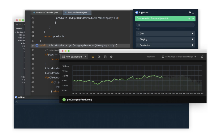Click the tag icon on Dev row

pos(192,33)
